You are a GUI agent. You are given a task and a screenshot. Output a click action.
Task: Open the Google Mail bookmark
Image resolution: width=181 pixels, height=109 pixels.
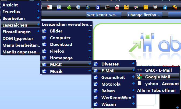coord(158,77)
